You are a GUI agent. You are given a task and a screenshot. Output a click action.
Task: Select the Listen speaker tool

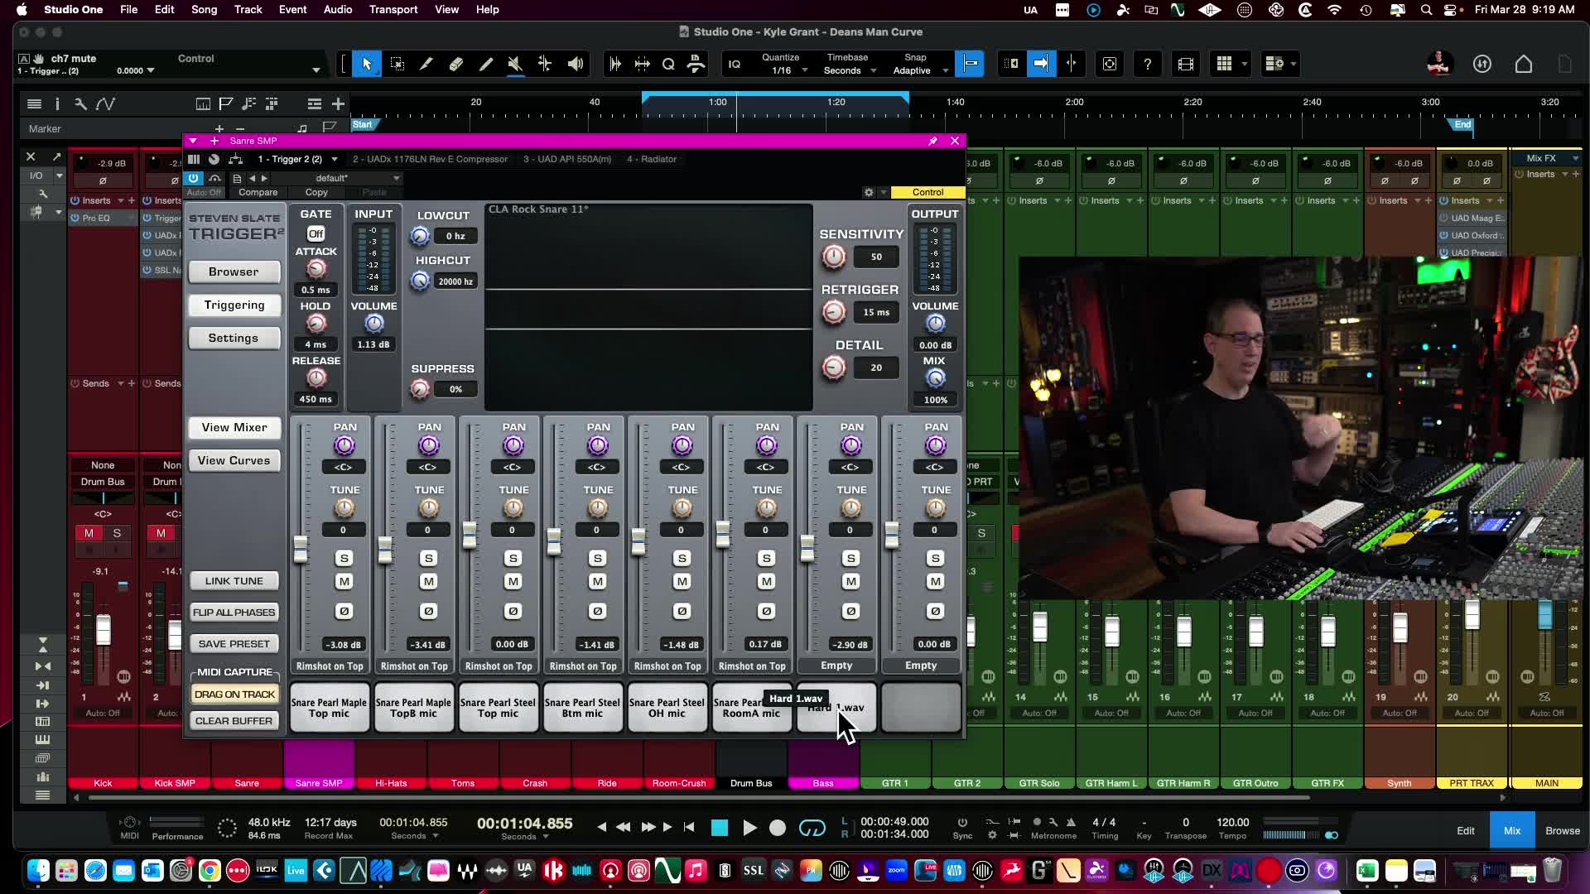(x=575, y=64)
